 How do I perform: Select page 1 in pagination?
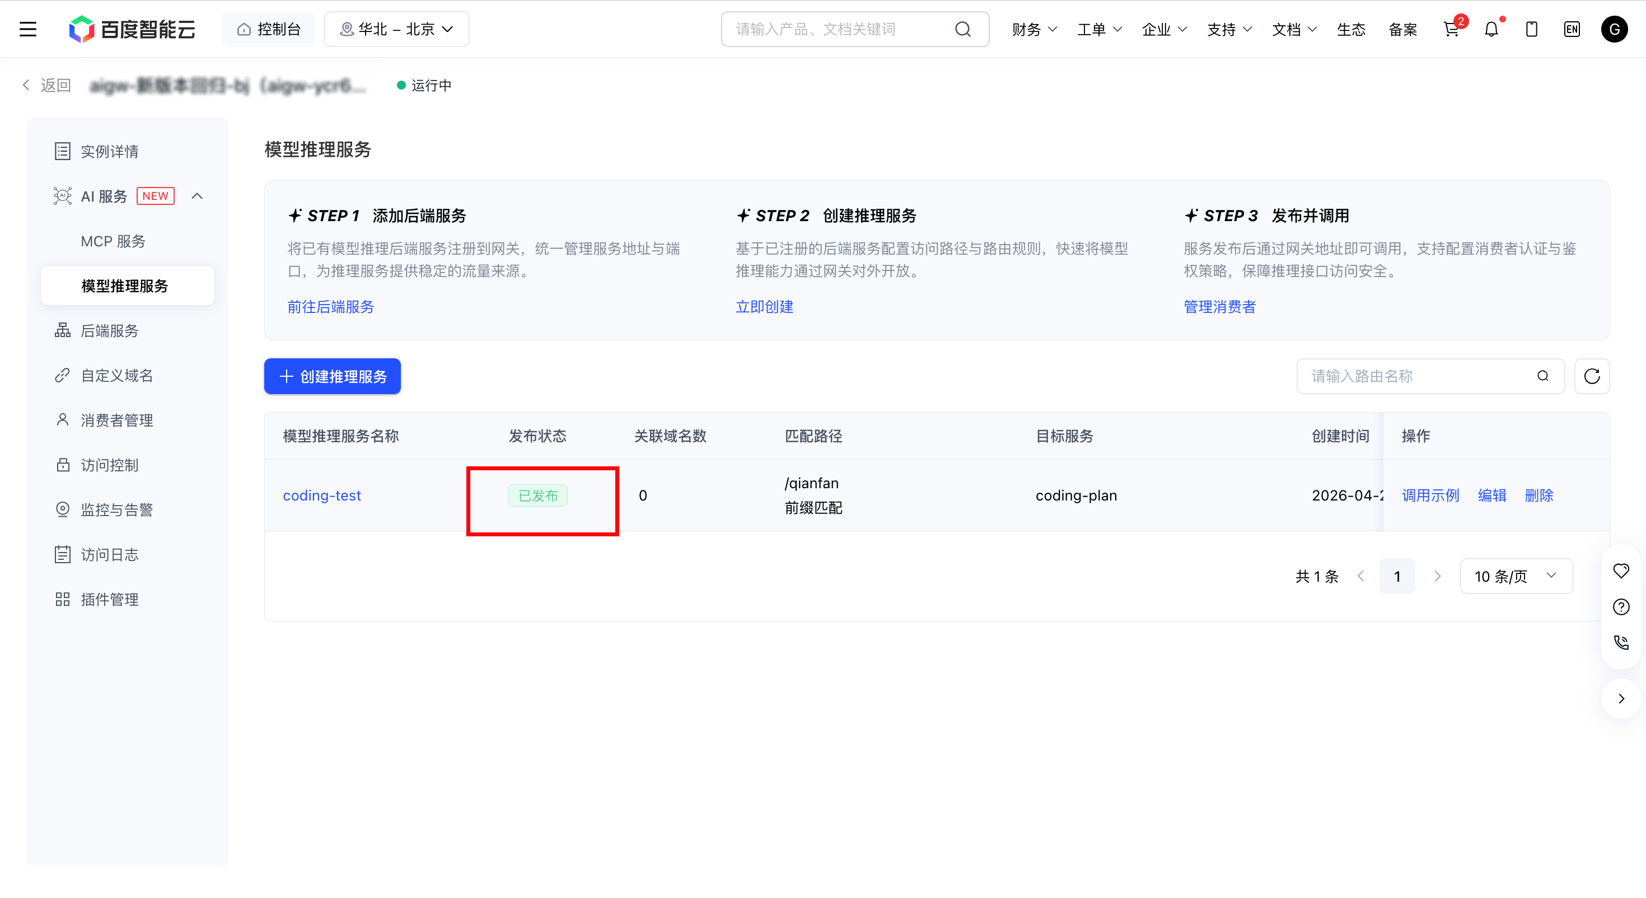(1397, 577)
